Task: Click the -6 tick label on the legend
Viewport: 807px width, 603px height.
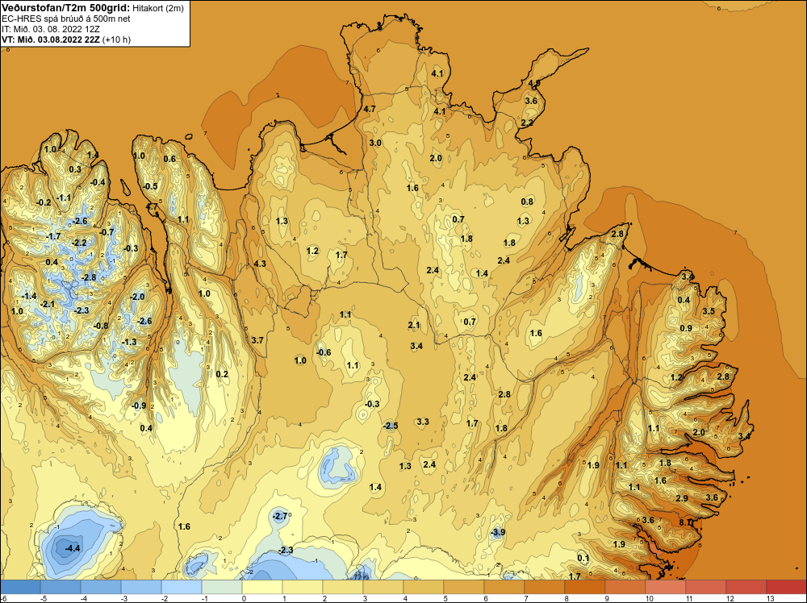Action: tap(3, 598)
